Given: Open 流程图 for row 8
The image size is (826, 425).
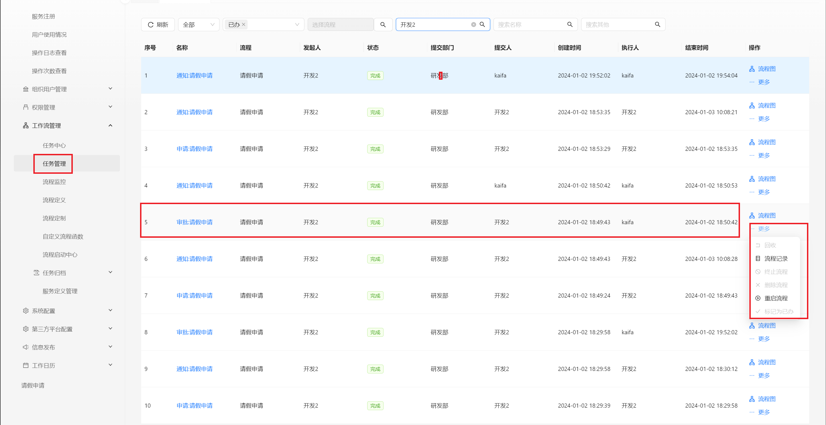Looking at the screenshot, I should coord(762,325).
